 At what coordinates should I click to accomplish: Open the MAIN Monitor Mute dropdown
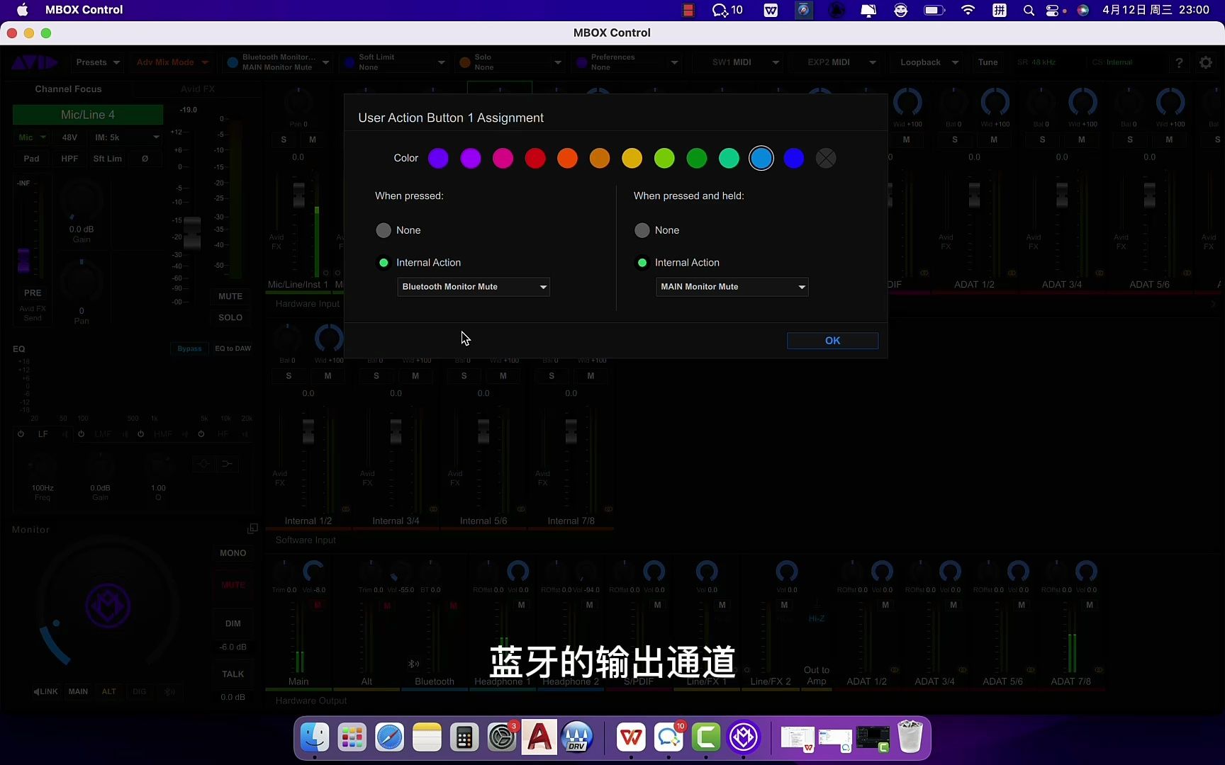tap(732, 287)
